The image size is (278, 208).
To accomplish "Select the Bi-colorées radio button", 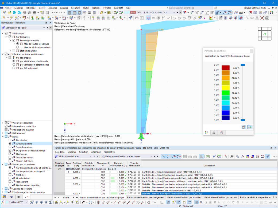I will click(10, 140).
